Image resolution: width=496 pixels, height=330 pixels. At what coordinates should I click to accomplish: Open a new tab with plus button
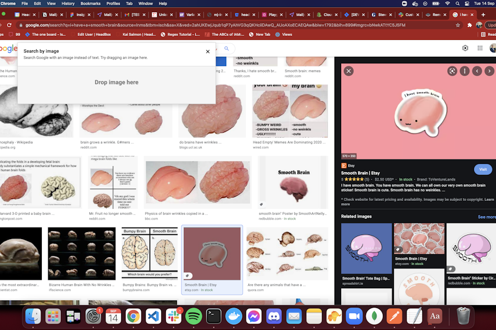[483, 14]
